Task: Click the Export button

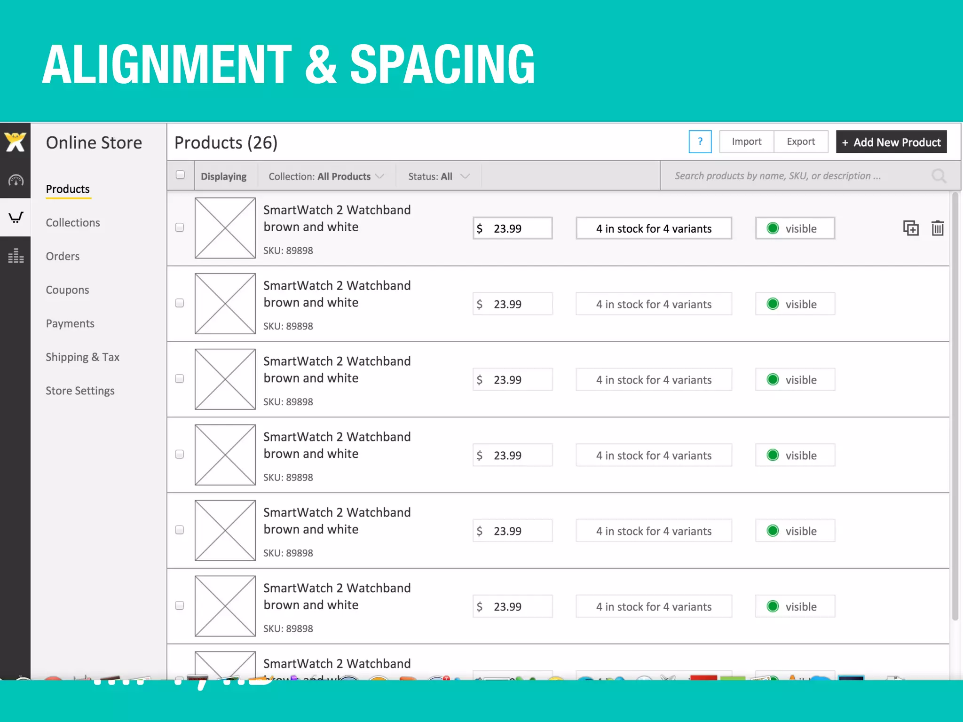Action: coord(801,141)
